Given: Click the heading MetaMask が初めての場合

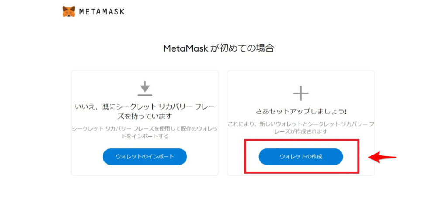Looking at the screenshot, I should pyautogui.click(x=219, y=48).
